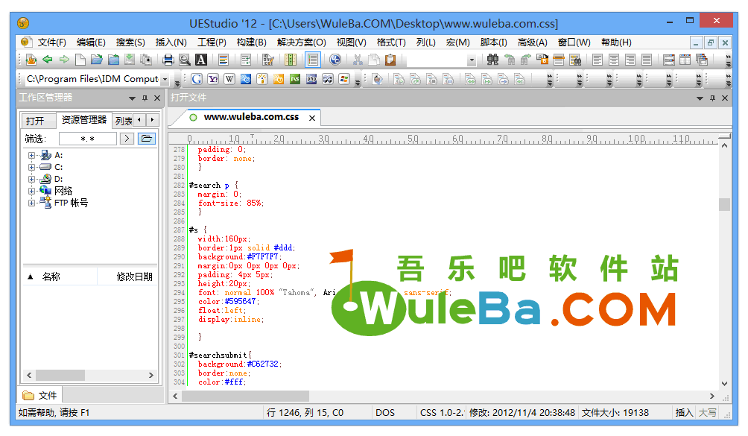Tile windows horizontally

point(669,60)
